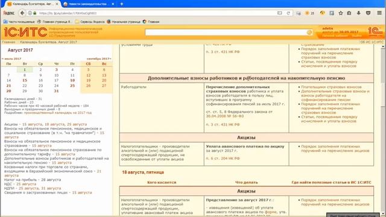This screenshot has width=386, height=217.
Task: Go to Главная breadcrumb link
Action: pyautogui.click(x=8, y=42)
